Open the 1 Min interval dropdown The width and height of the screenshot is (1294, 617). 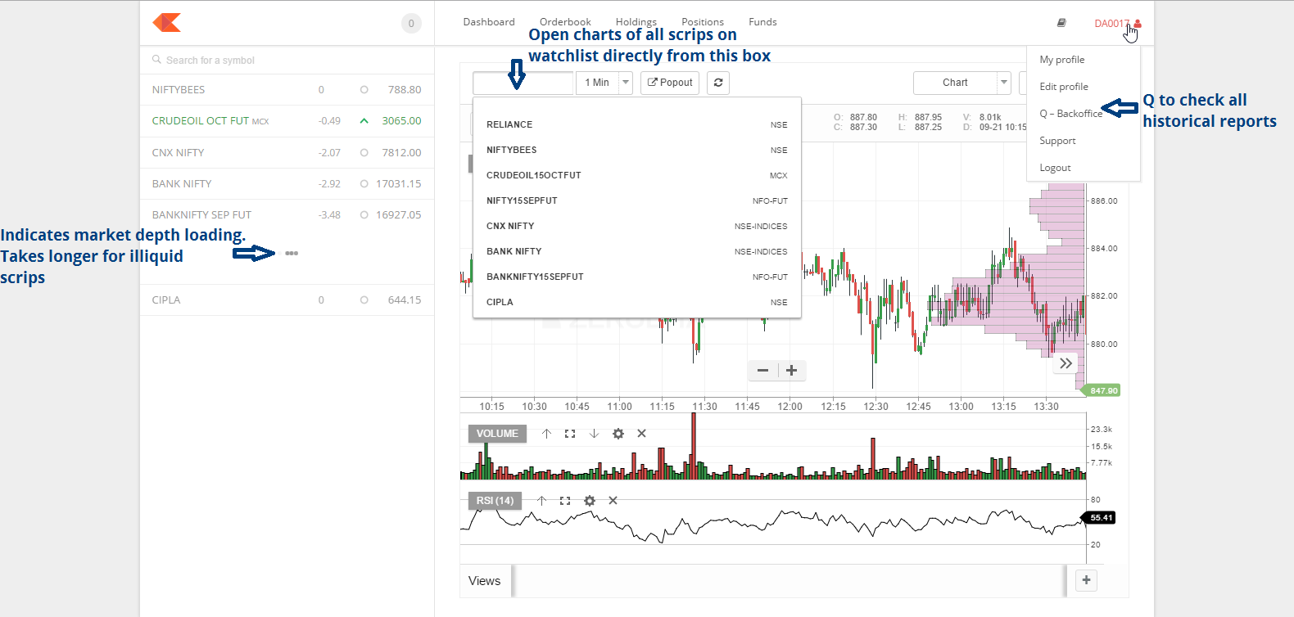pyautogui.click(x=604, y=83)
